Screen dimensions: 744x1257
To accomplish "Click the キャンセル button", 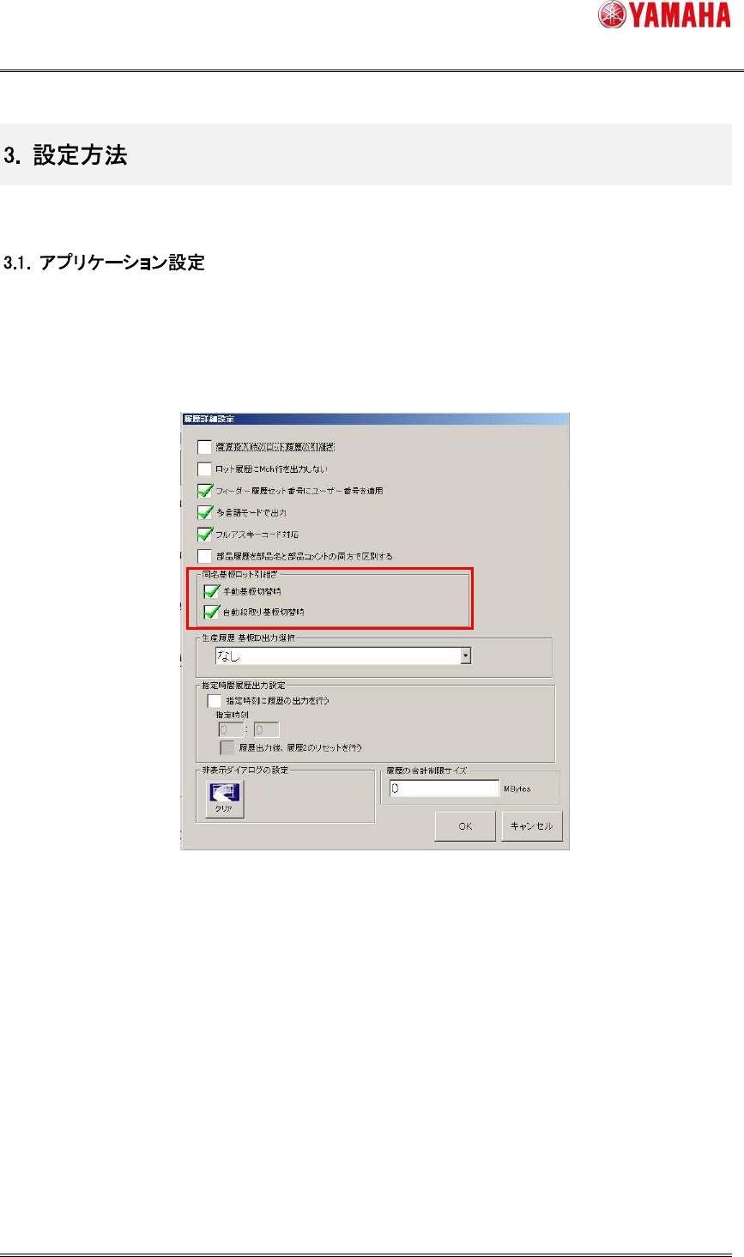I will [532, 826].
